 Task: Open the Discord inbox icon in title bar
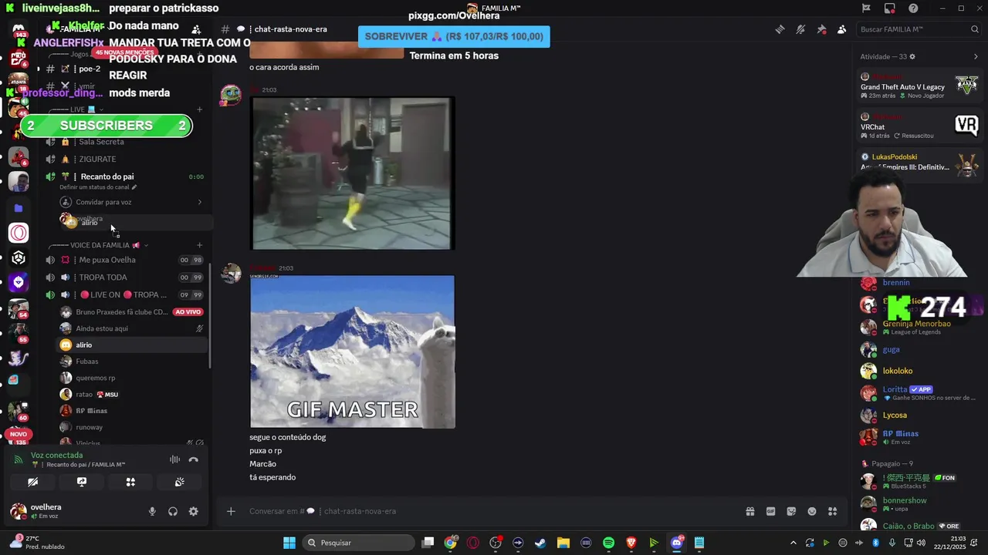click(x=890, y=8)
